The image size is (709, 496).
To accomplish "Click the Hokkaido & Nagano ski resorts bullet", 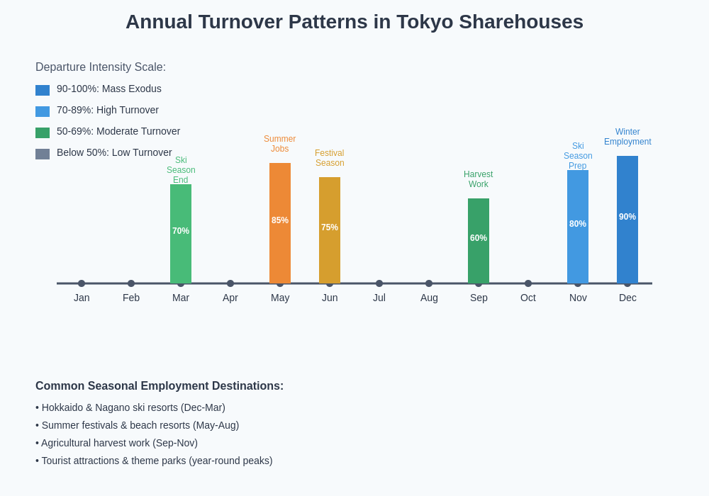I will (130, 407).
